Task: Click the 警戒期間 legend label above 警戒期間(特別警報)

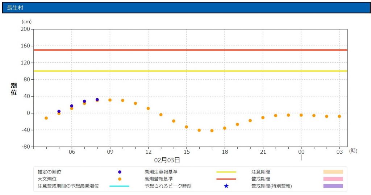Action: tap(261, 179)
